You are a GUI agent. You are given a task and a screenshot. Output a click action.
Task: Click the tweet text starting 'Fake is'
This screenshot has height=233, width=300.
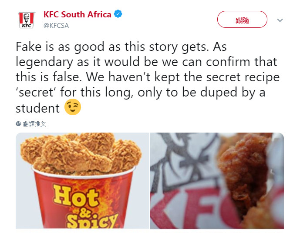point(121,47)
